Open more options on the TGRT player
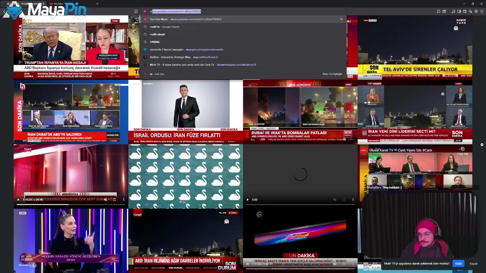This screenshot has height=273, width=486. pos(123,199)
